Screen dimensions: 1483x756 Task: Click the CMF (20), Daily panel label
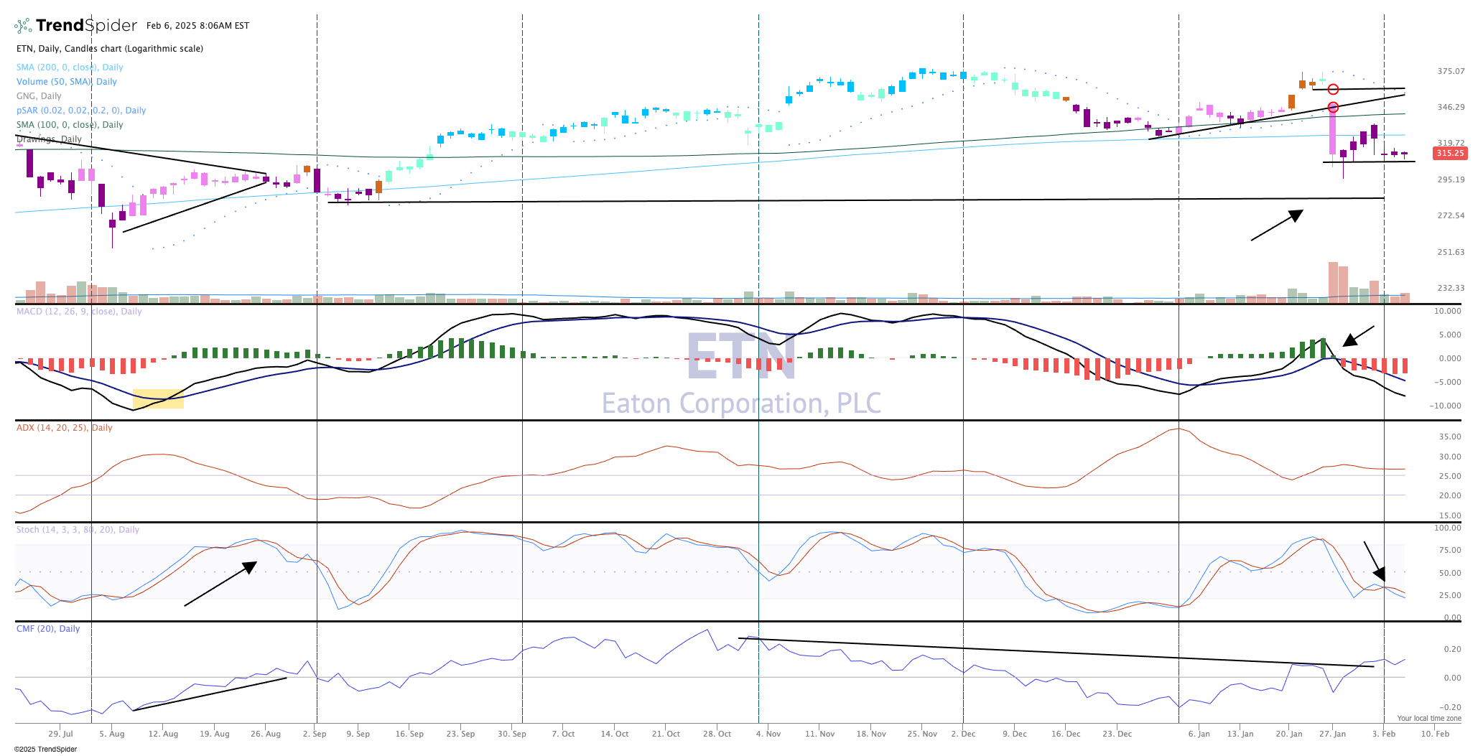pyautogui.click(x=48, y=629)
